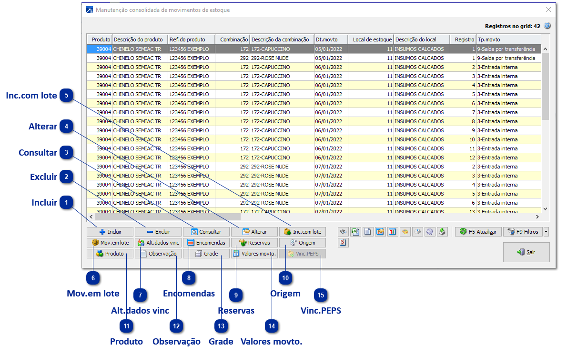The height and width of the screenshot is (355, 567).
Task: Click the red-green sort arrows icon
Action: pyautogui.click(x=392, y=232)
